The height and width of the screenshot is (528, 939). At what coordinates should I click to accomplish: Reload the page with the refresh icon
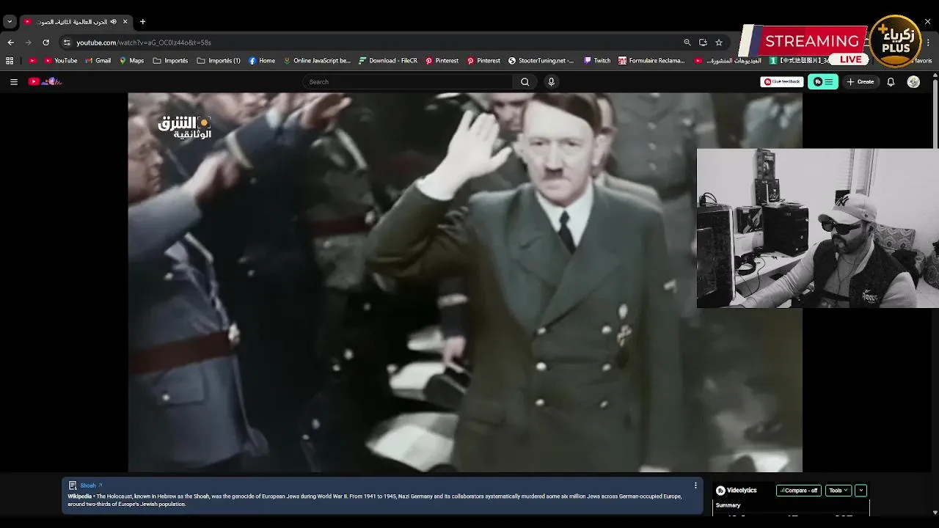click(45, 43)
